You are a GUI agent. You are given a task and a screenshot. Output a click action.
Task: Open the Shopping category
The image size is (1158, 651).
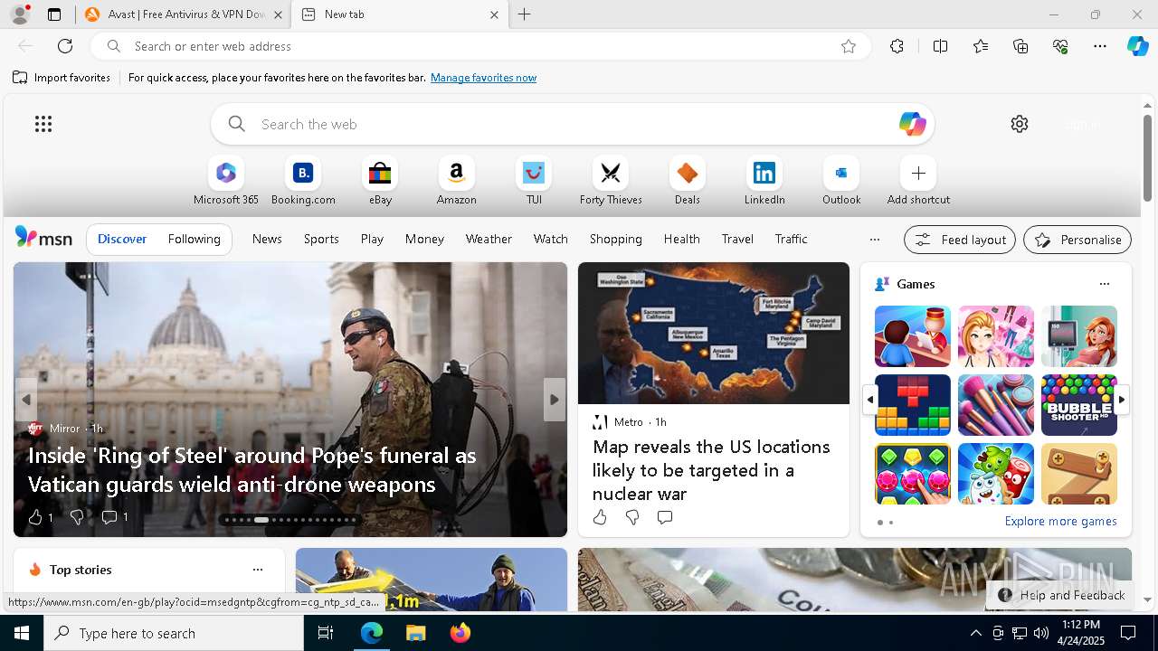click(615, 239)
